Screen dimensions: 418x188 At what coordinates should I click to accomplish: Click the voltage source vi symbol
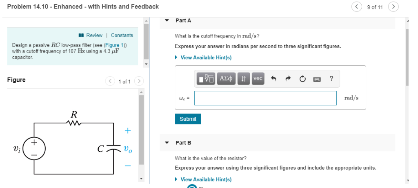(x=34, y=149)
